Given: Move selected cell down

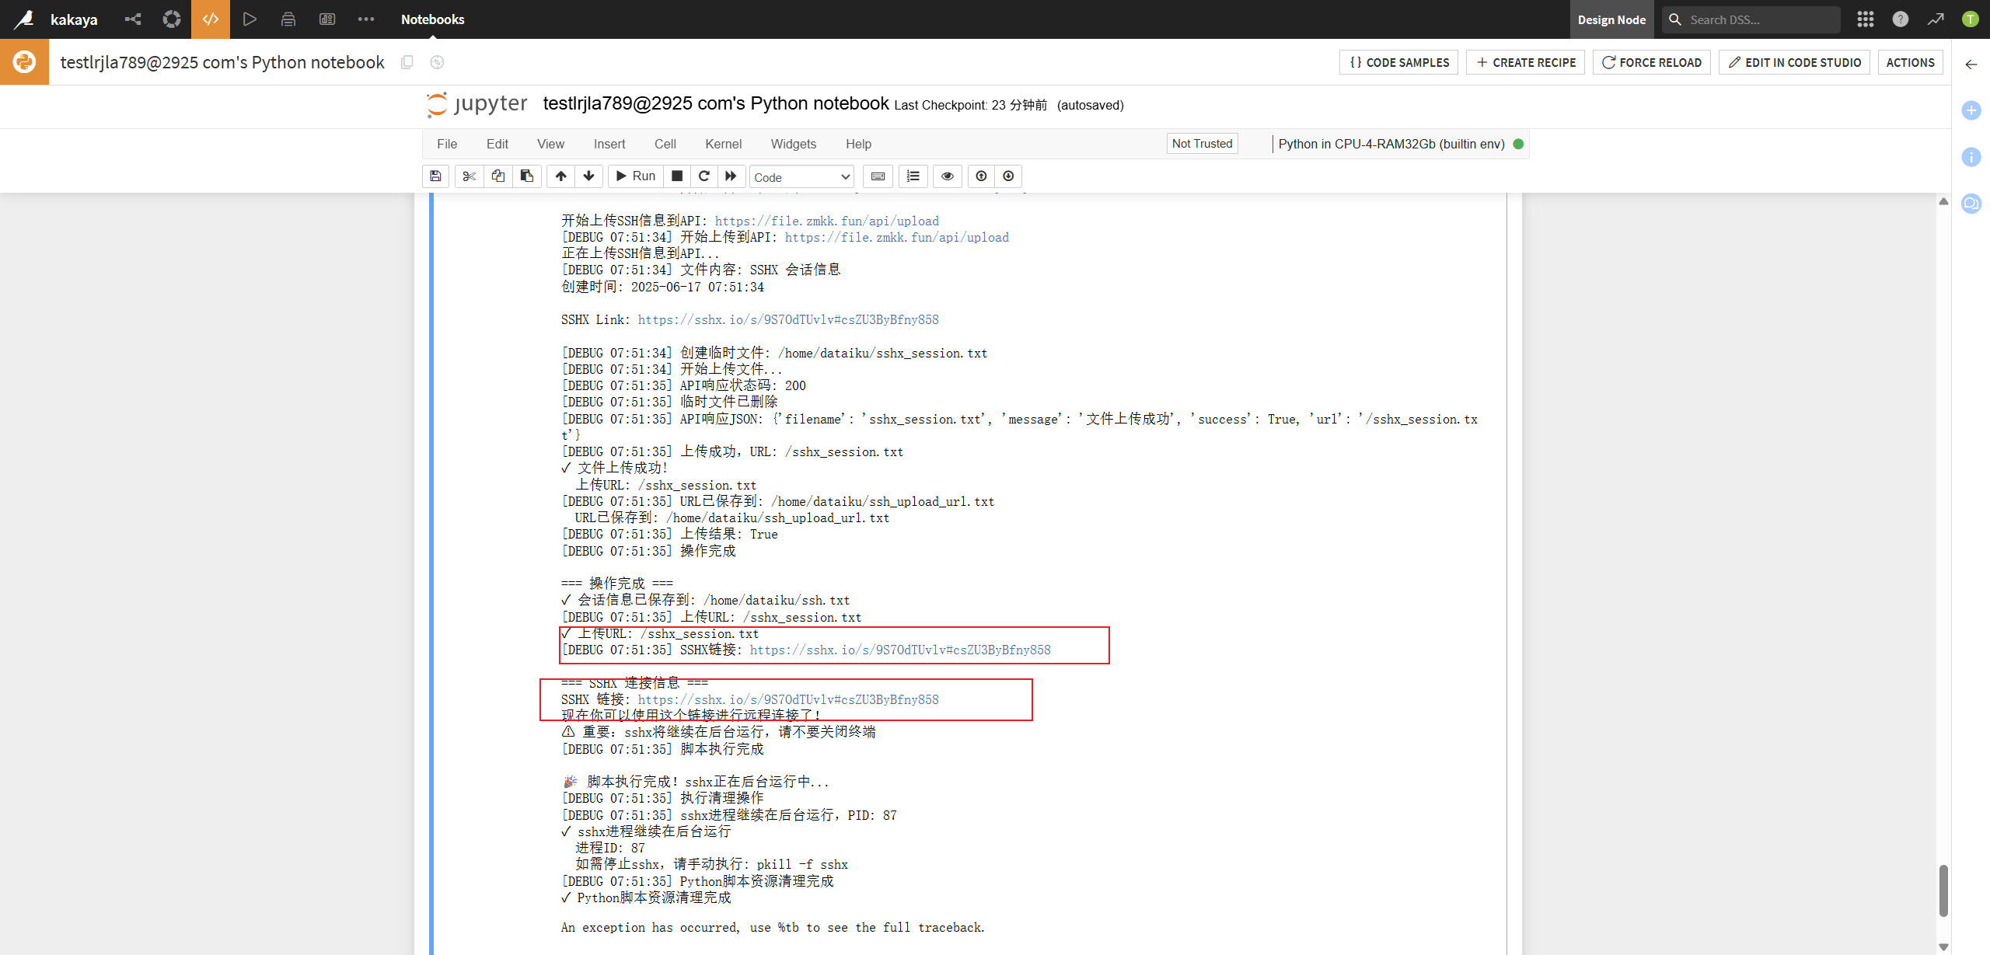Looking at the screenshot, I should pyautogui.click(x=589, y=176).
